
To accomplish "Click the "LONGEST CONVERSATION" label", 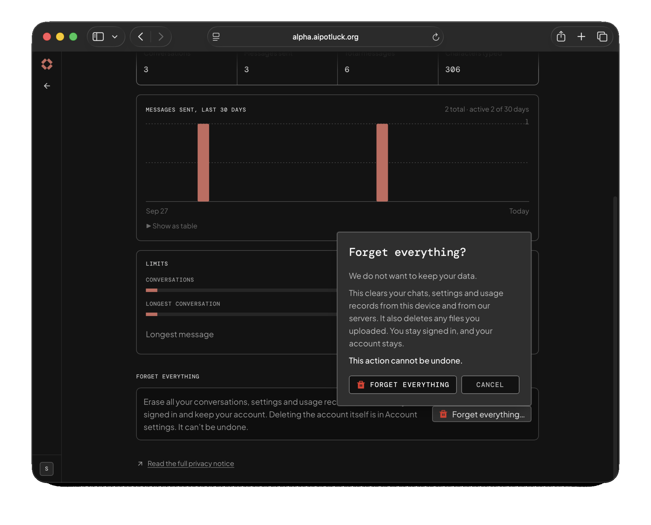I will tap(183, 304).
